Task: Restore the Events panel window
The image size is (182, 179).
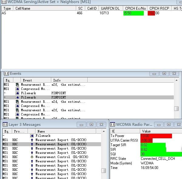Action: point(164,74)
